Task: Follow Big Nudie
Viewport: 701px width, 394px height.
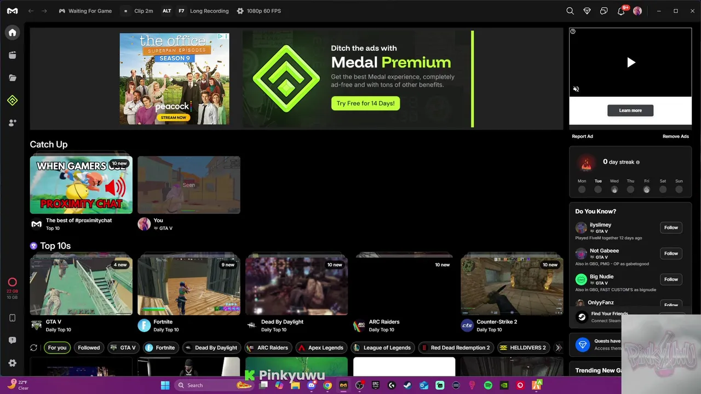Action: tap(671, 279)
